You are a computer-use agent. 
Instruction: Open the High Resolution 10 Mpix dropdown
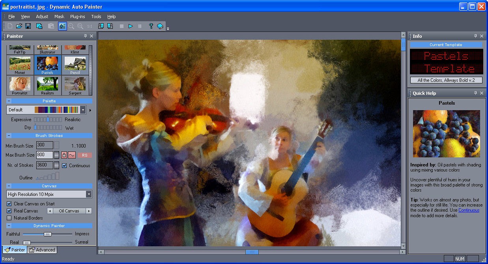[89, 194]
